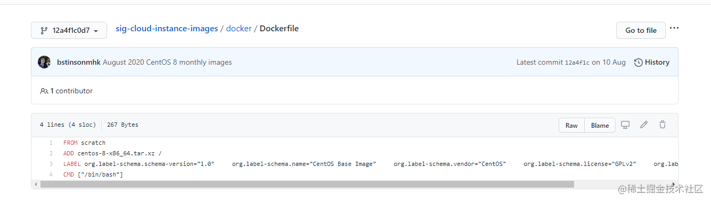Click the pencil edit file icon
Image resolution: width=711 pixels, height=202 pixels.
[x=644, y=125]
